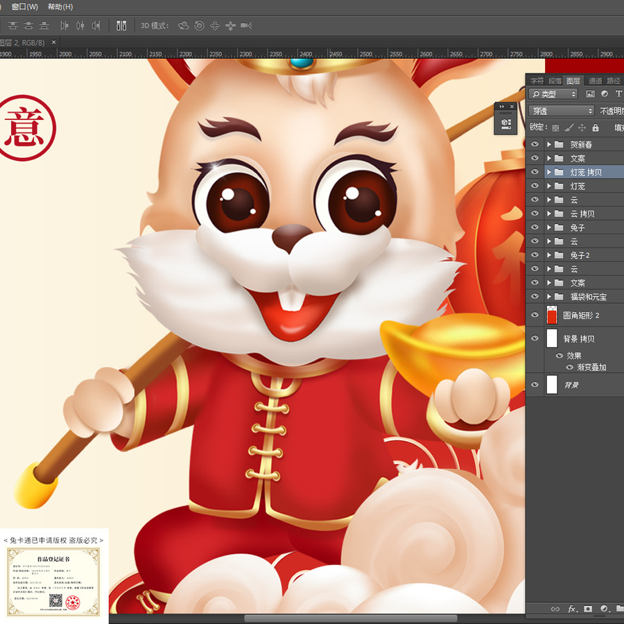Hide the 兔子2 group
This screenshot has width=624, height=624.
click(x=535, y=254)
